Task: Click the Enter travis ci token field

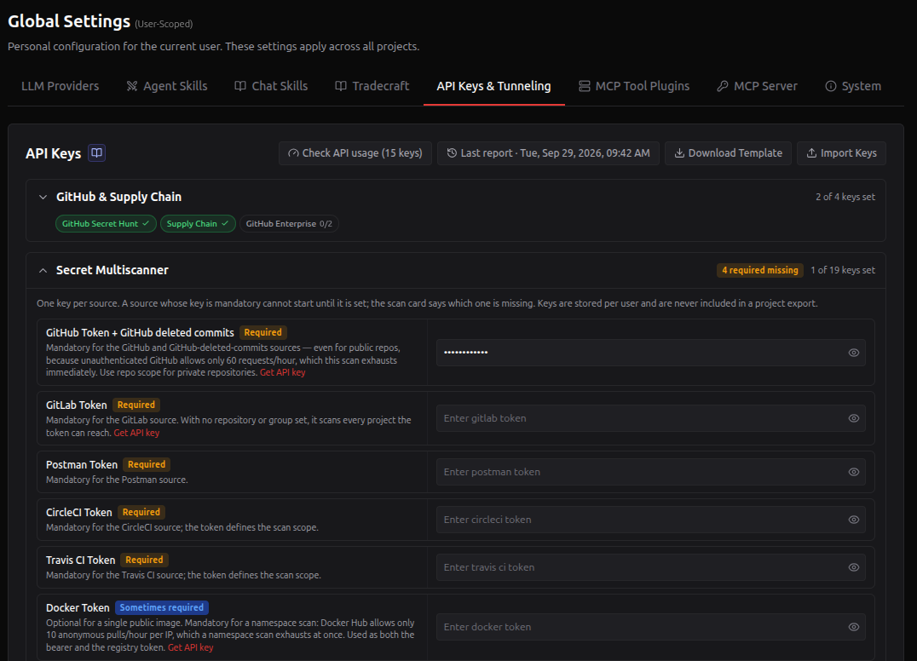Action: point(650,567)
